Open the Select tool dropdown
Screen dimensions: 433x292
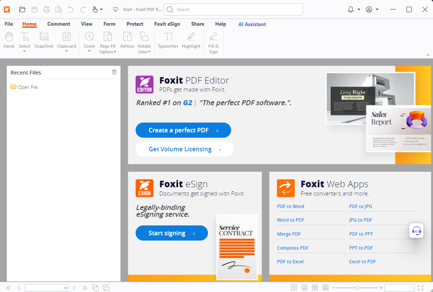click(x=24, y=51)
